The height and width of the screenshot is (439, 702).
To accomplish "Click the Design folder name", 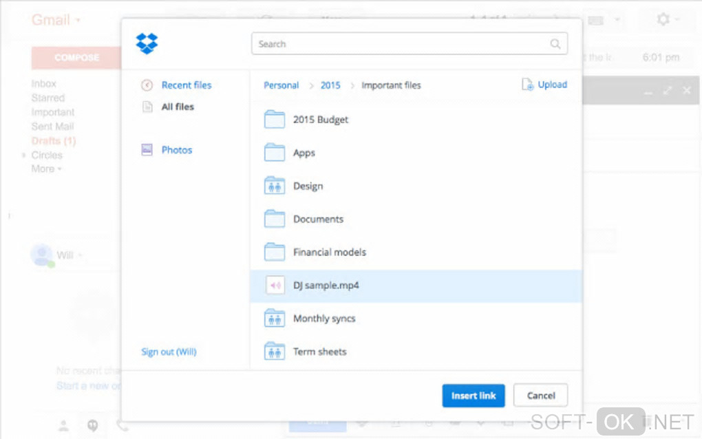I will coord(308,186).
